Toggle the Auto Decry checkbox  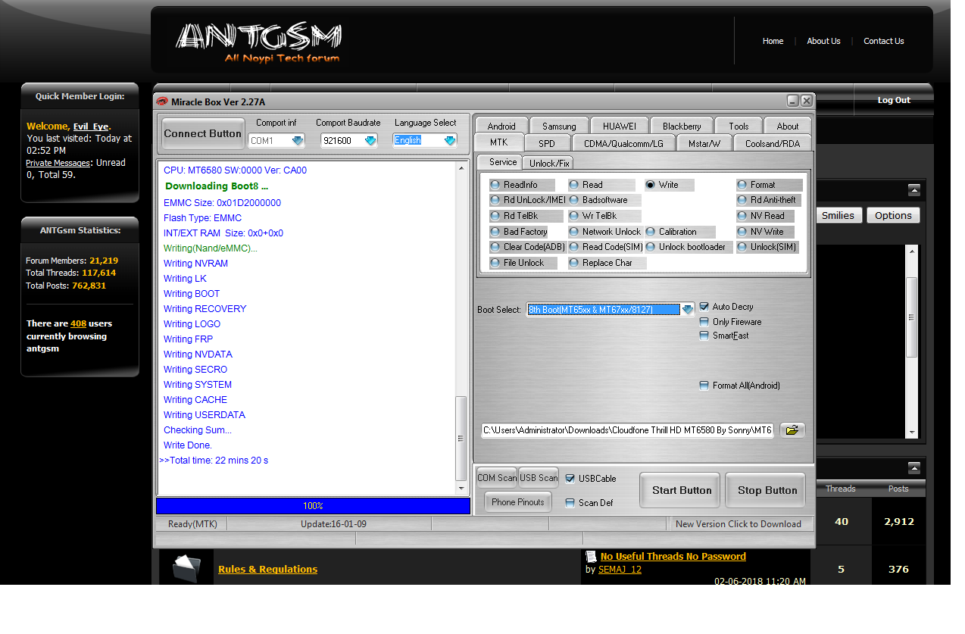coord(704,307)
